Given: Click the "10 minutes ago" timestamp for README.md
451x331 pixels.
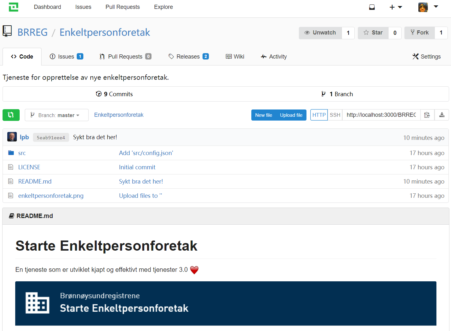Looking at the screenshot, I should click(424, 181).
